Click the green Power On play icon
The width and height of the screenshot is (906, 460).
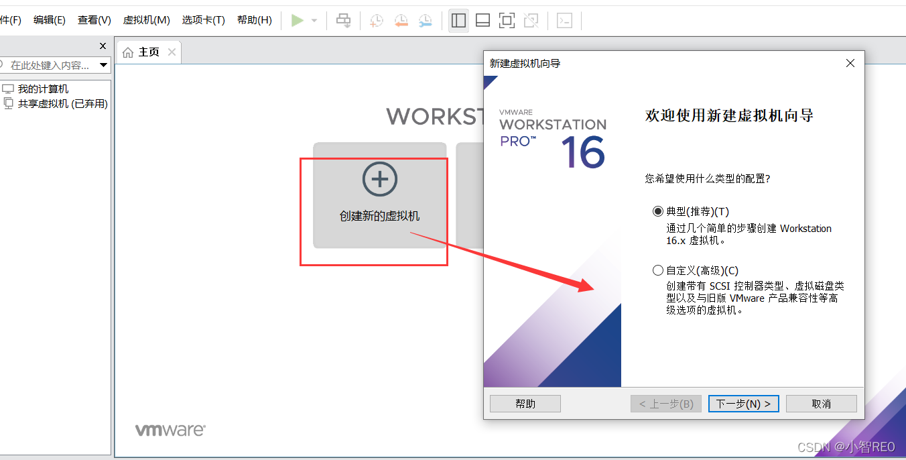(x=298, y=20)
